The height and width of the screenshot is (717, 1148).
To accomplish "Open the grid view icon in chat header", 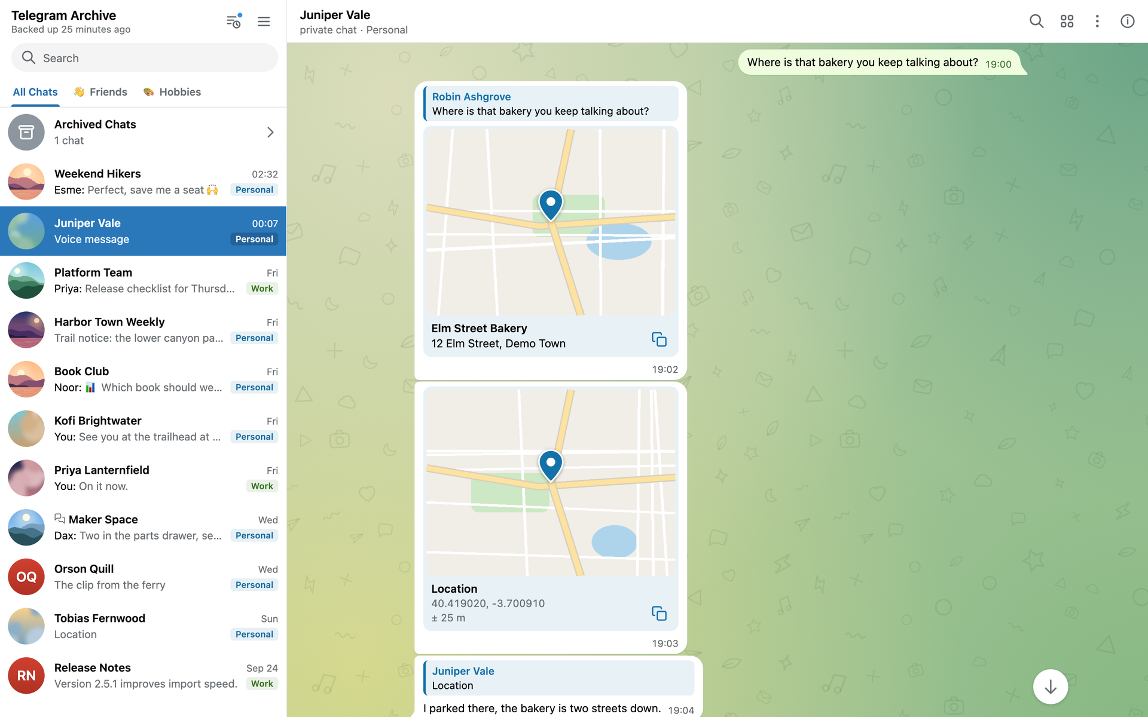I will tap(1067, 22).
